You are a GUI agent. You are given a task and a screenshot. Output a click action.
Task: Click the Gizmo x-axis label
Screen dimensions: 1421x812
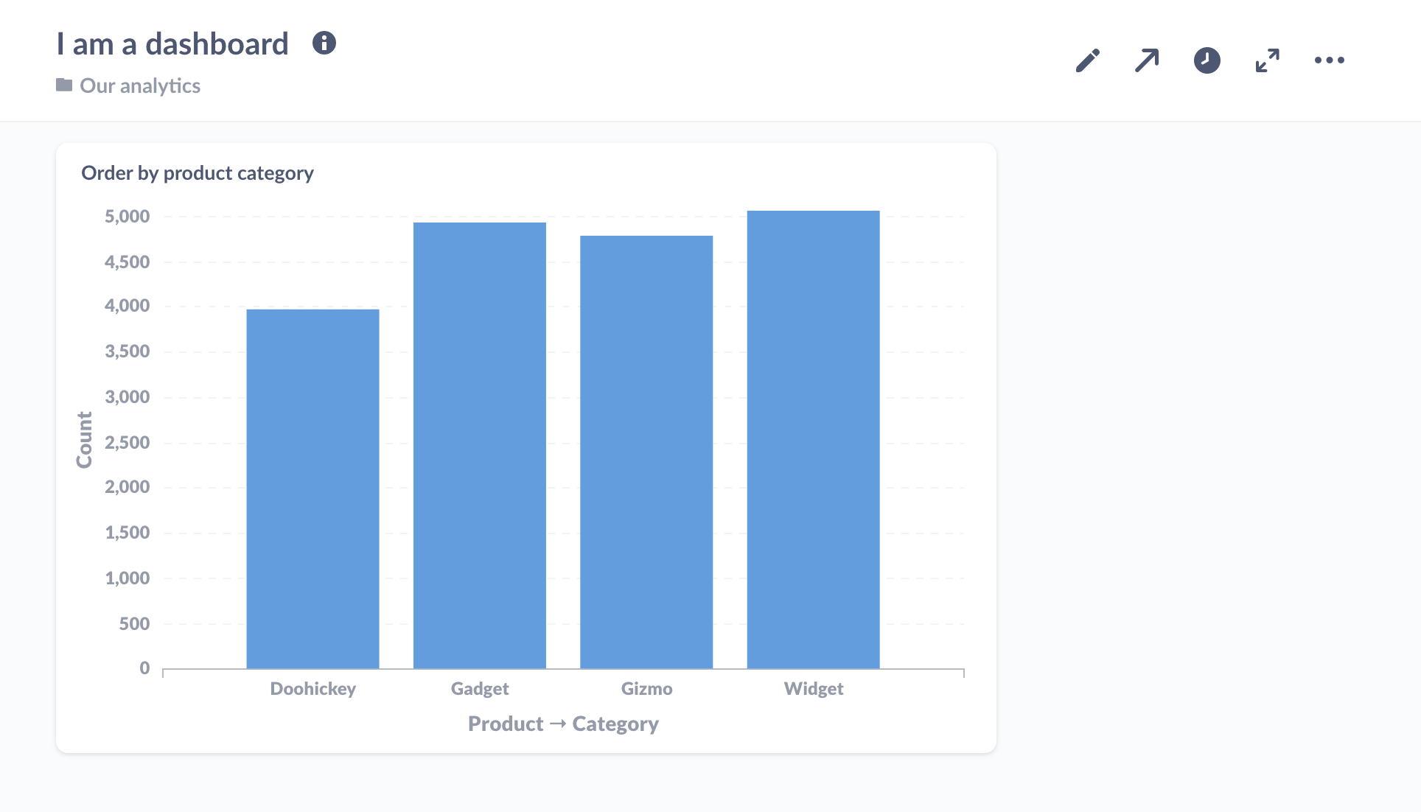coord(646,689)
